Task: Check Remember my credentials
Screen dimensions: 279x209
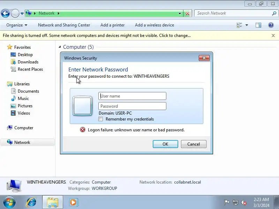Action: (101, 119)
